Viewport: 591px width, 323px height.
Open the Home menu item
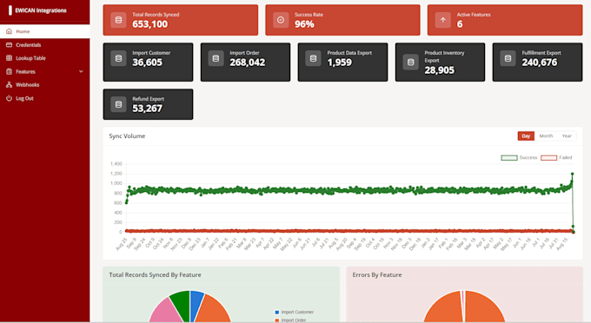[45, 31]
